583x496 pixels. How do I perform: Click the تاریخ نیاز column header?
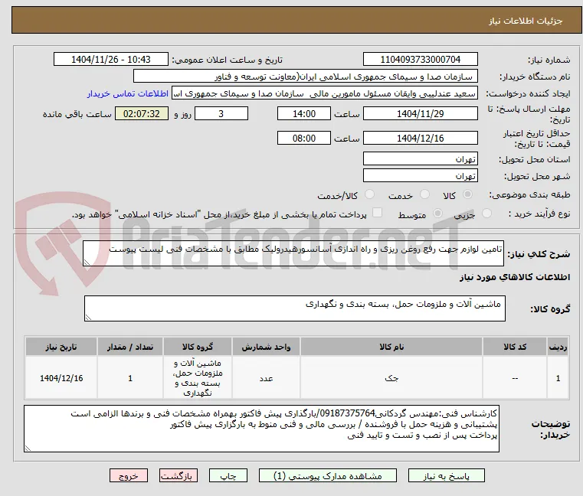[x=61, y=347]
